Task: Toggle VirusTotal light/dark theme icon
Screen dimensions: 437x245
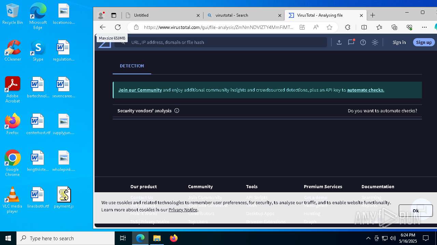Action: 375,42
